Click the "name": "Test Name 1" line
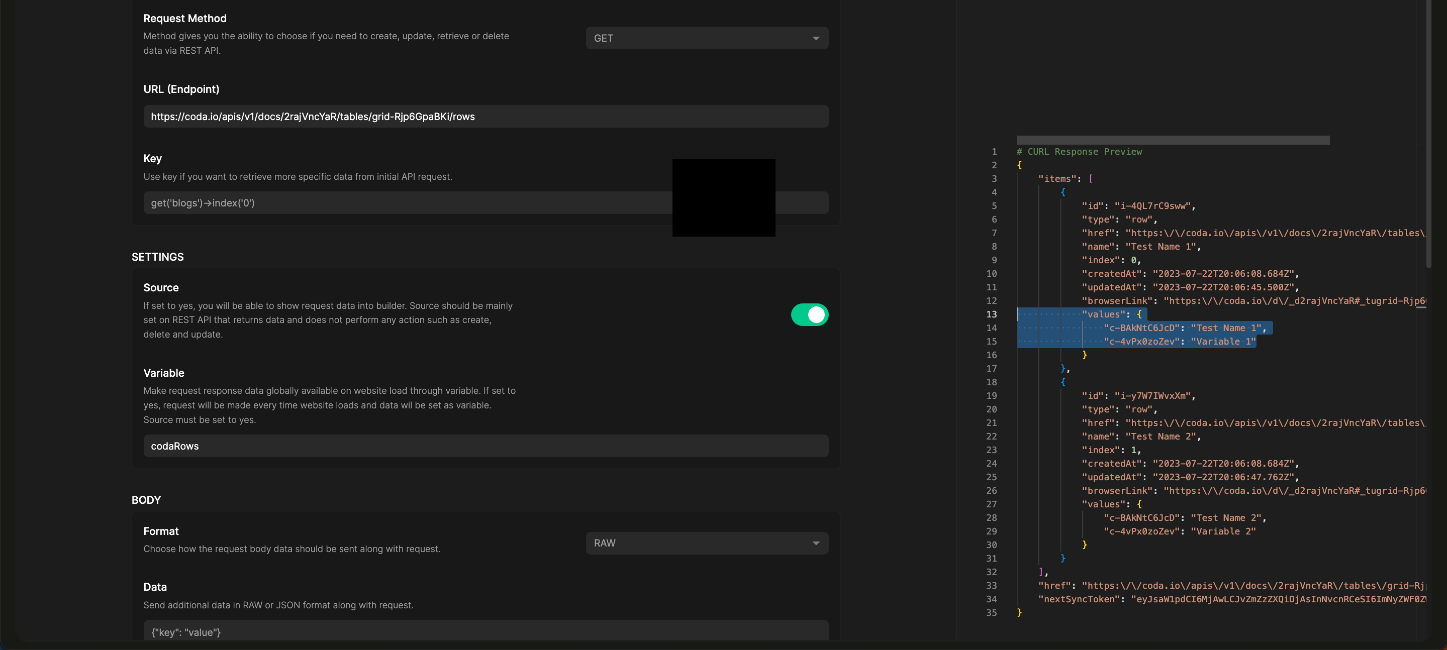 pyautogui.click(x=1141, y=247)
